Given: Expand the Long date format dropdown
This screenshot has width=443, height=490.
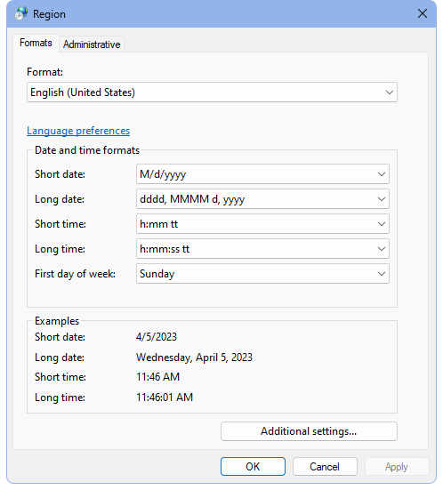Looking at the screenshot, I should [262, 199].
